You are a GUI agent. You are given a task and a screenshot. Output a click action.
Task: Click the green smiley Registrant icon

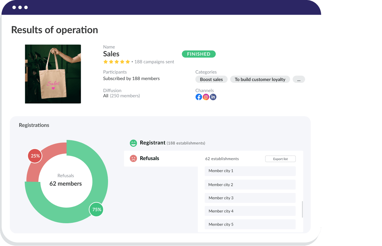click(x=133, y=143)
